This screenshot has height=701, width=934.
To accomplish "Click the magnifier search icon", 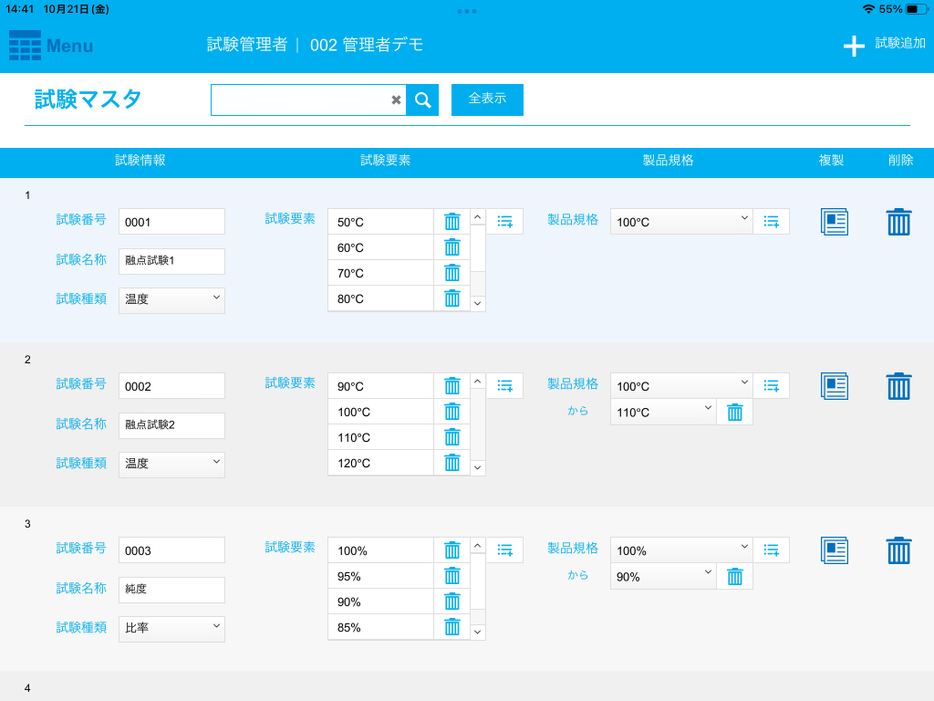I will click(422, 100).
